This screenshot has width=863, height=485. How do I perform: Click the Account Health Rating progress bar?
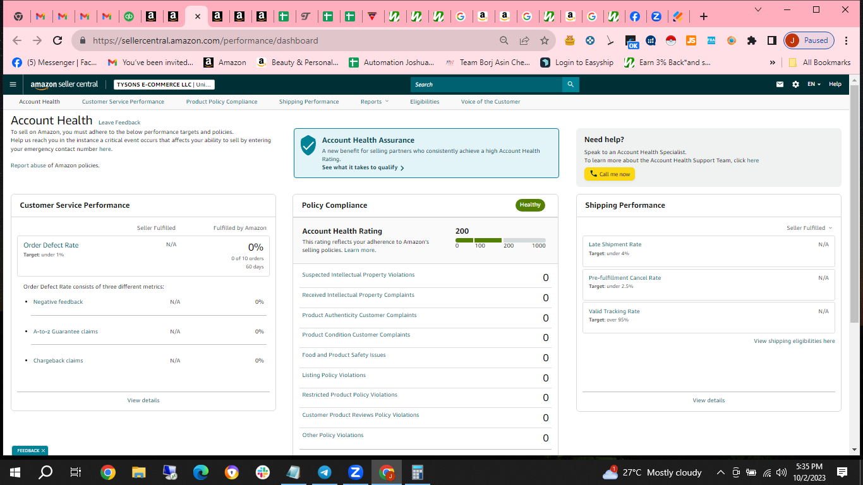coord(500,241)
